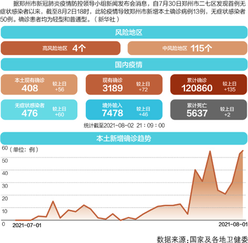Click the final peak of trend line
The height and width of the screenshot is (243, 248).
(x=243, y=151)
